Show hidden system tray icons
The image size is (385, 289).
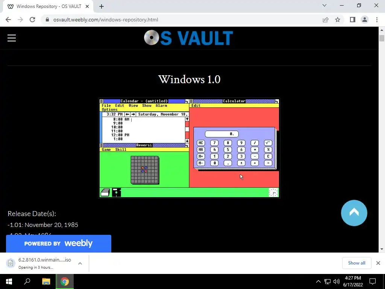[318, 281]
